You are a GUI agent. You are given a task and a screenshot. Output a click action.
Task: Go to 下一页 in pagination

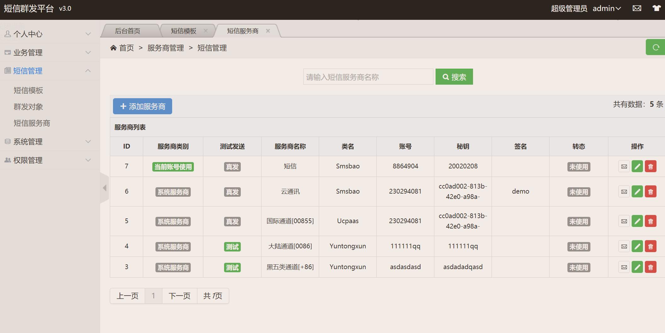(180, 296)
